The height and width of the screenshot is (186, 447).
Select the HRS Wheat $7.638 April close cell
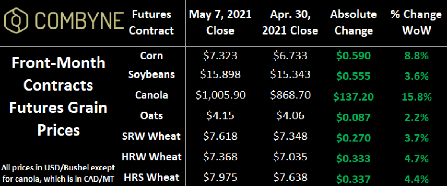point(290,177)
